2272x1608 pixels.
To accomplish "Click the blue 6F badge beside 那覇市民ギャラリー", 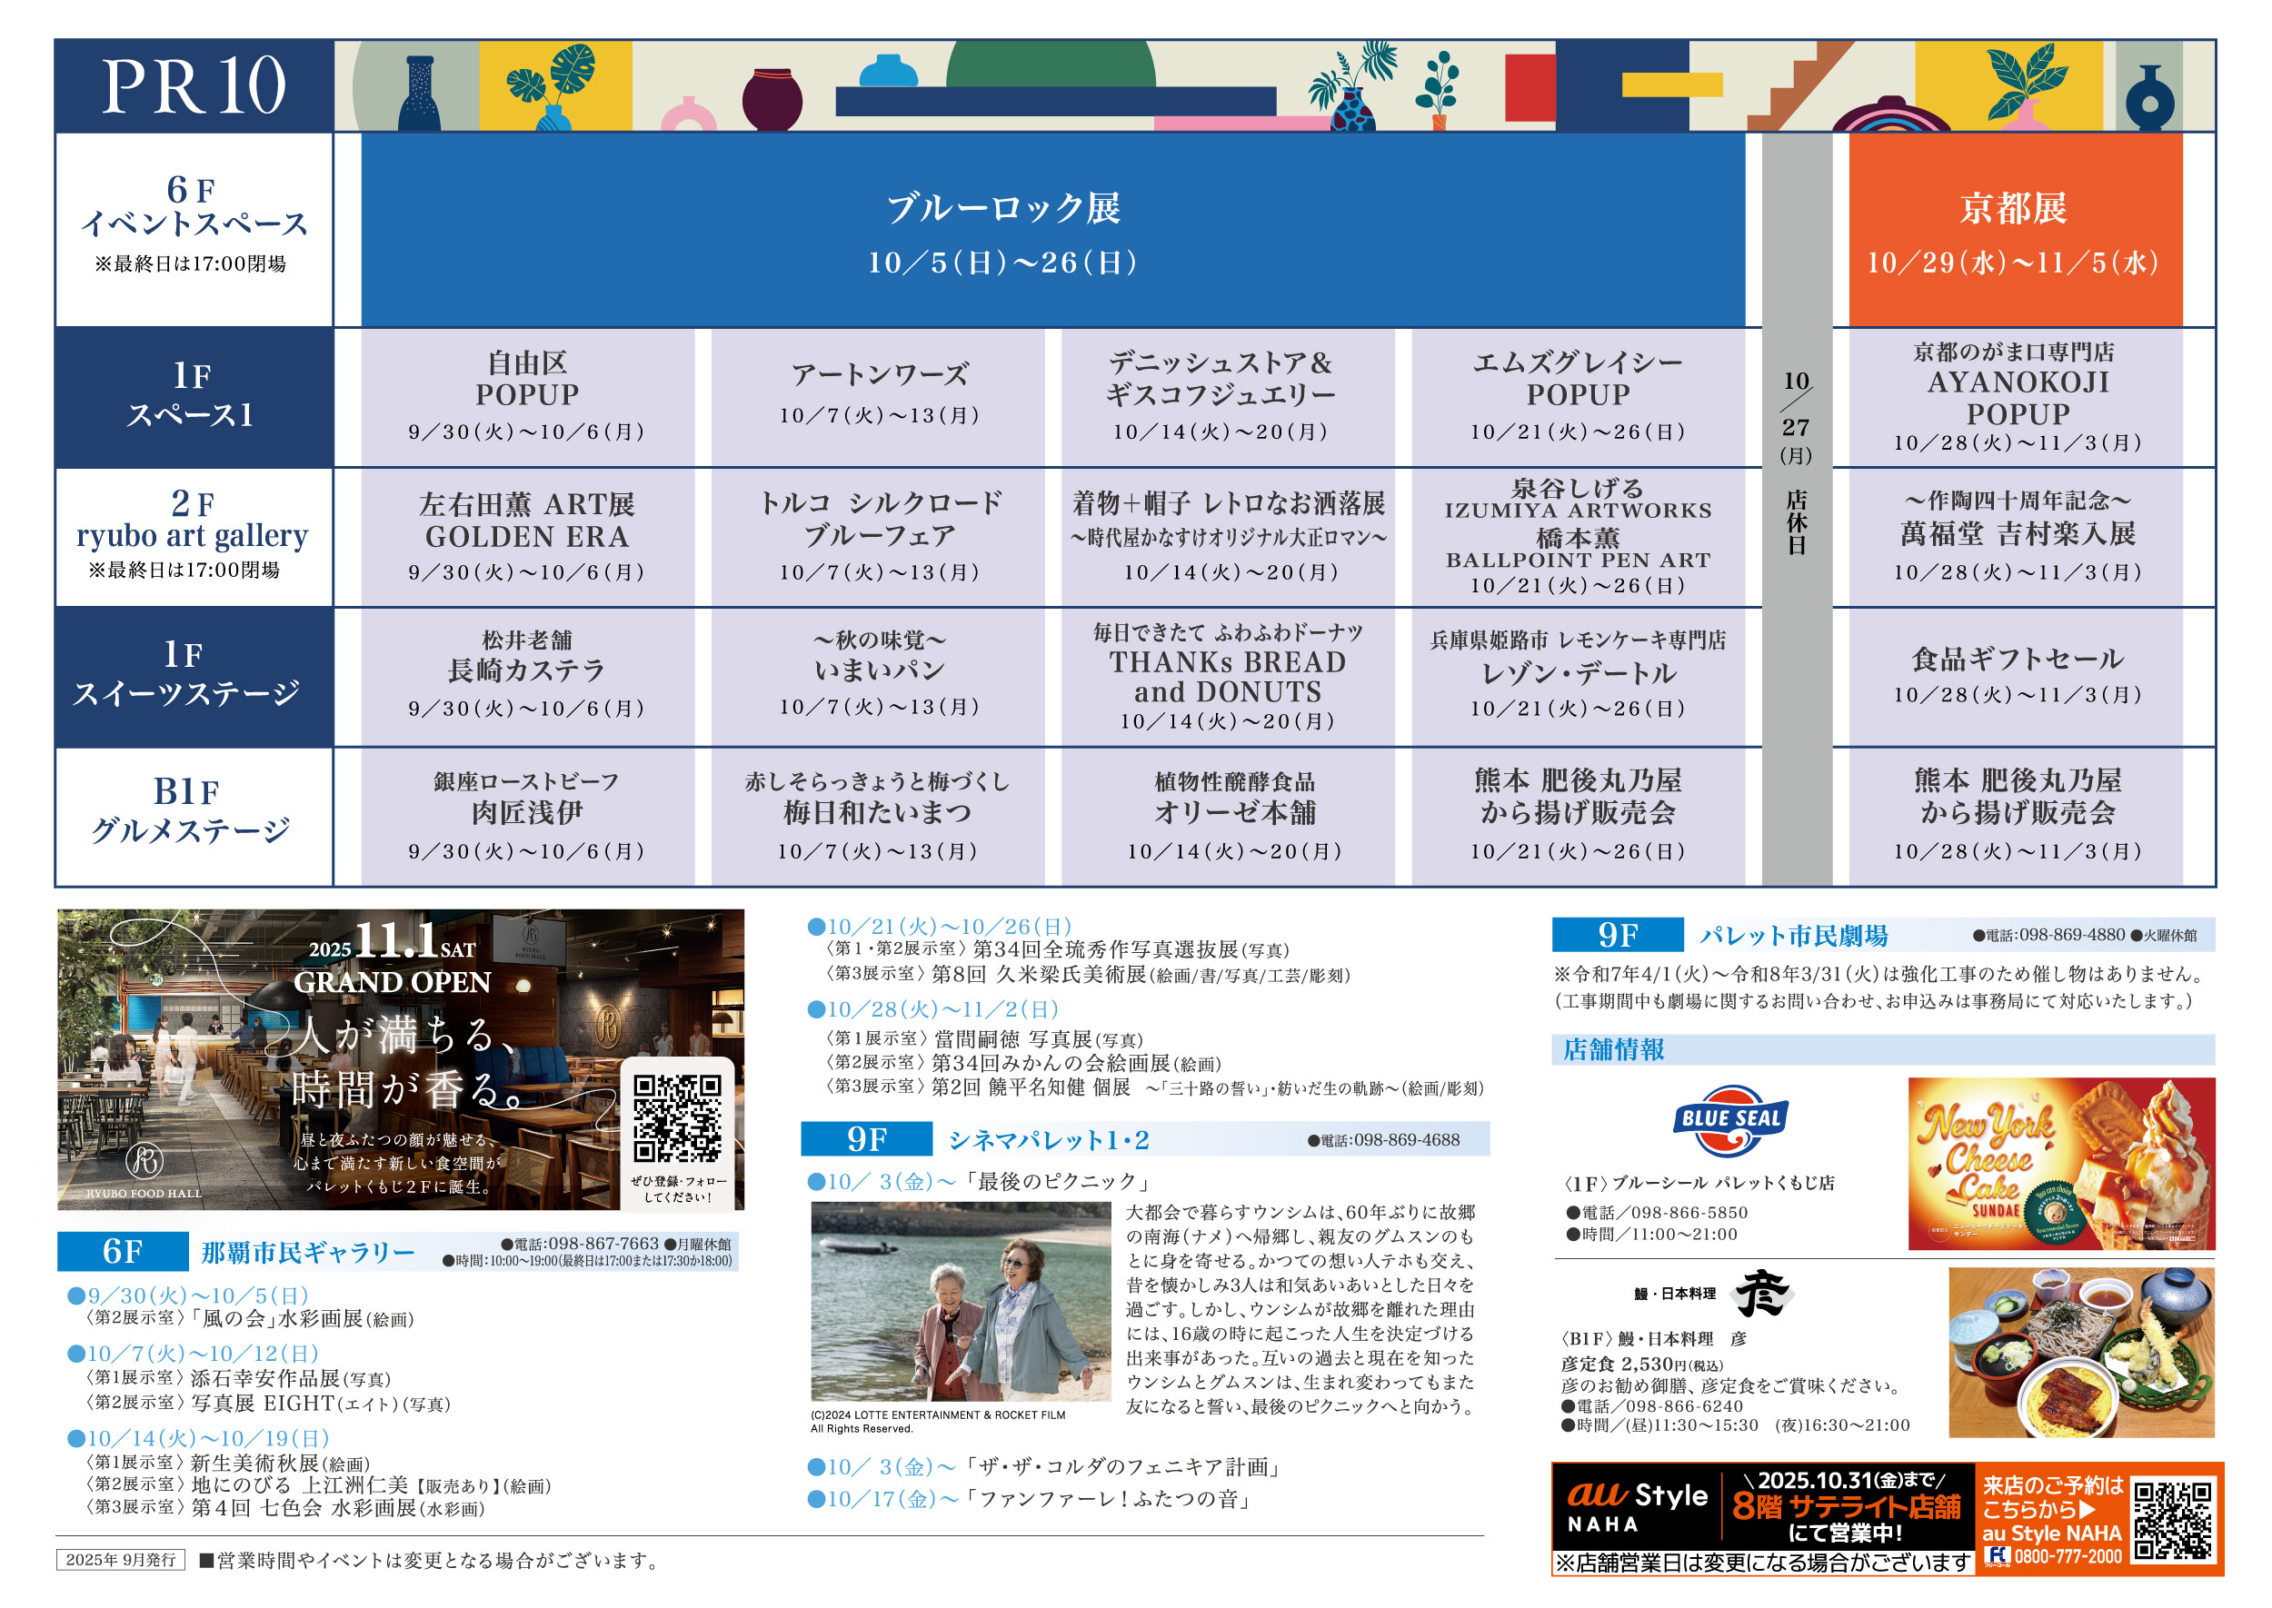I will pyautogui.click(x=123, y=1252).
